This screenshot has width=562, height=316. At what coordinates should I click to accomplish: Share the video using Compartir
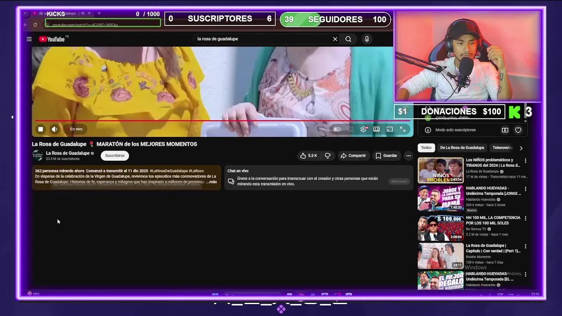point(353,156)
